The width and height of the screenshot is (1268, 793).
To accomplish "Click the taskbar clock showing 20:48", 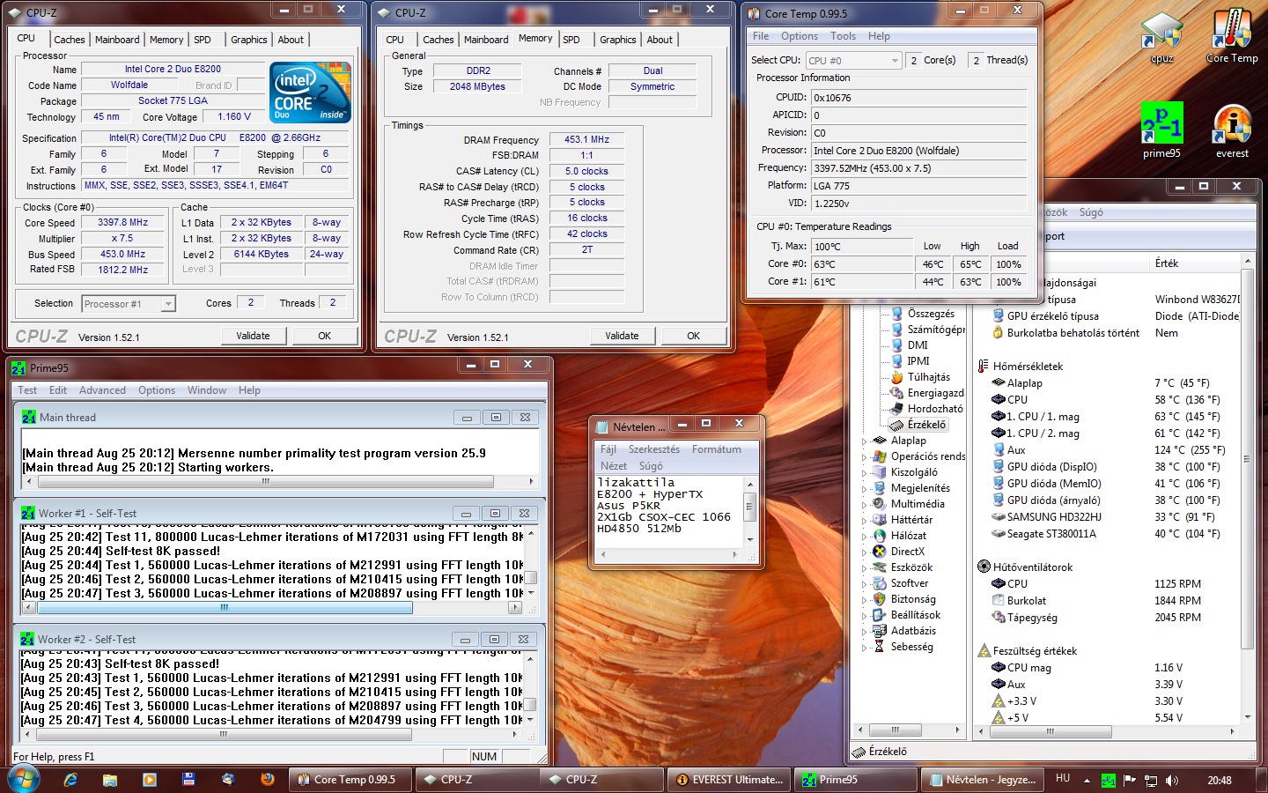I will [1220, 781].
